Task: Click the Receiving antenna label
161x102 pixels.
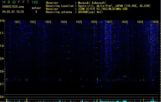Action: point(59,12)
